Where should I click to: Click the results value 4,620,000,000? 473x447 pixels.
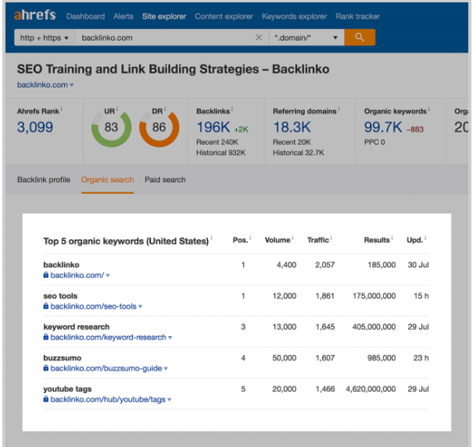(x=371, y=389)
